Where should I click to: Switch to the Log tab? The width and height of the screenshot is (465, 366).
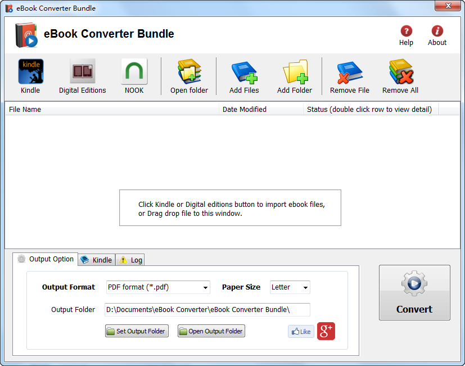tap(130, 260)
